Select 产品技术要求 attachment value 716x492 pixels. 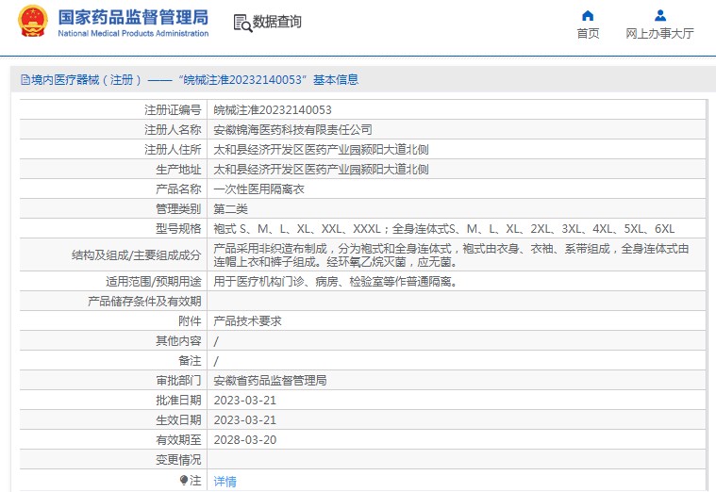point(247,321)
